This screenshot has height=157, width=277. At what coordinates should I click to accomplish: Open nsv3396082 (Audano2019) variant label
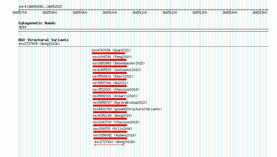(115, 135)
